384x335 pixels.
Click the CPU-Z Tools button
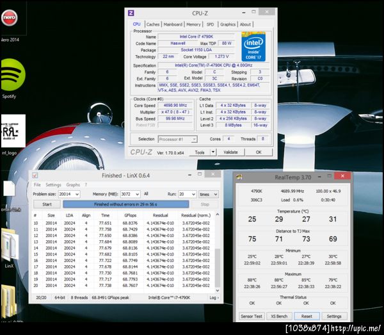point(200,152)
